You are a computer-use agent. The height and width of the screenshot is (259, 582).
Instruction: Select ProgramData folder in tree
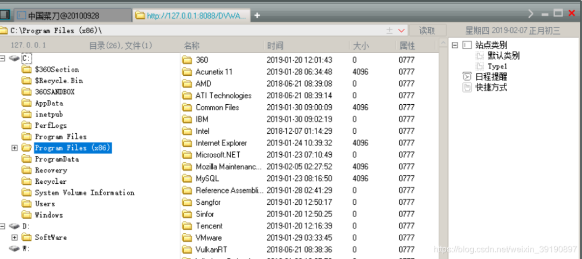click(x=57, y=159)
